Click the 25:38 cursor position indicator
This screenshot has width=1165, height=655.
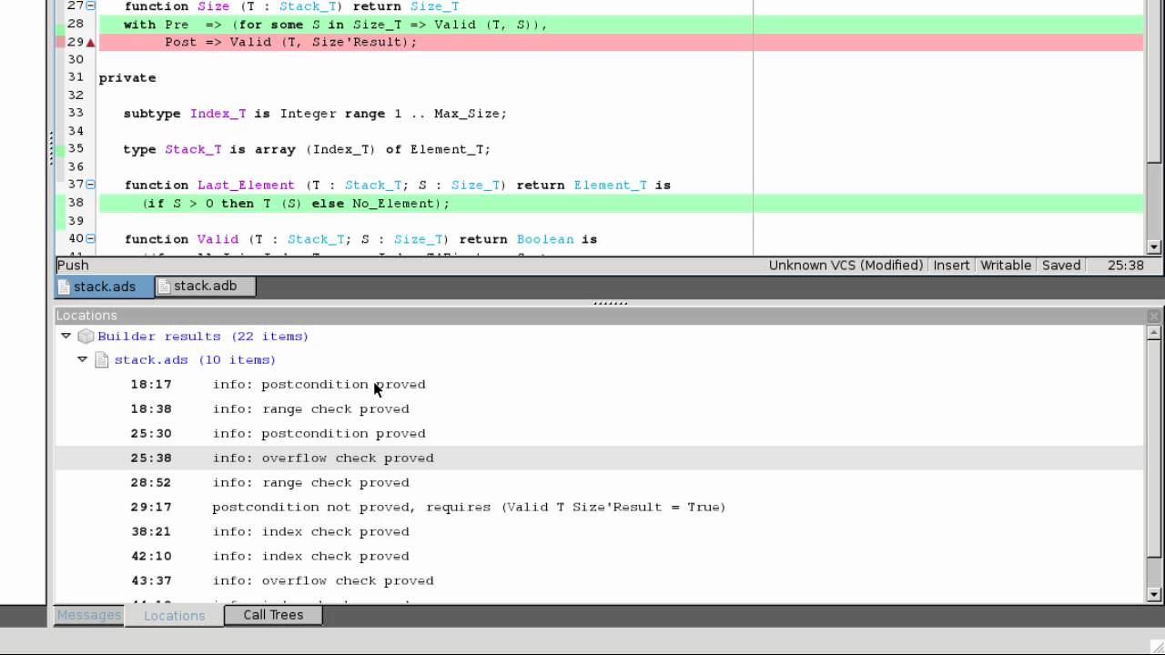click(1125, 266)
